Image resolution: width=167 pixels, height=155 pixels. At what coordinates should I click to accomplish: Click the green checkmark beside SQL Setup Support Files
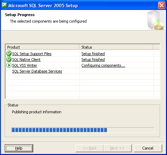9,53
